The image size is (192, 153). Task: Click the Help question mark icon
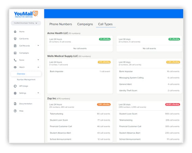(x=15, y=111)
